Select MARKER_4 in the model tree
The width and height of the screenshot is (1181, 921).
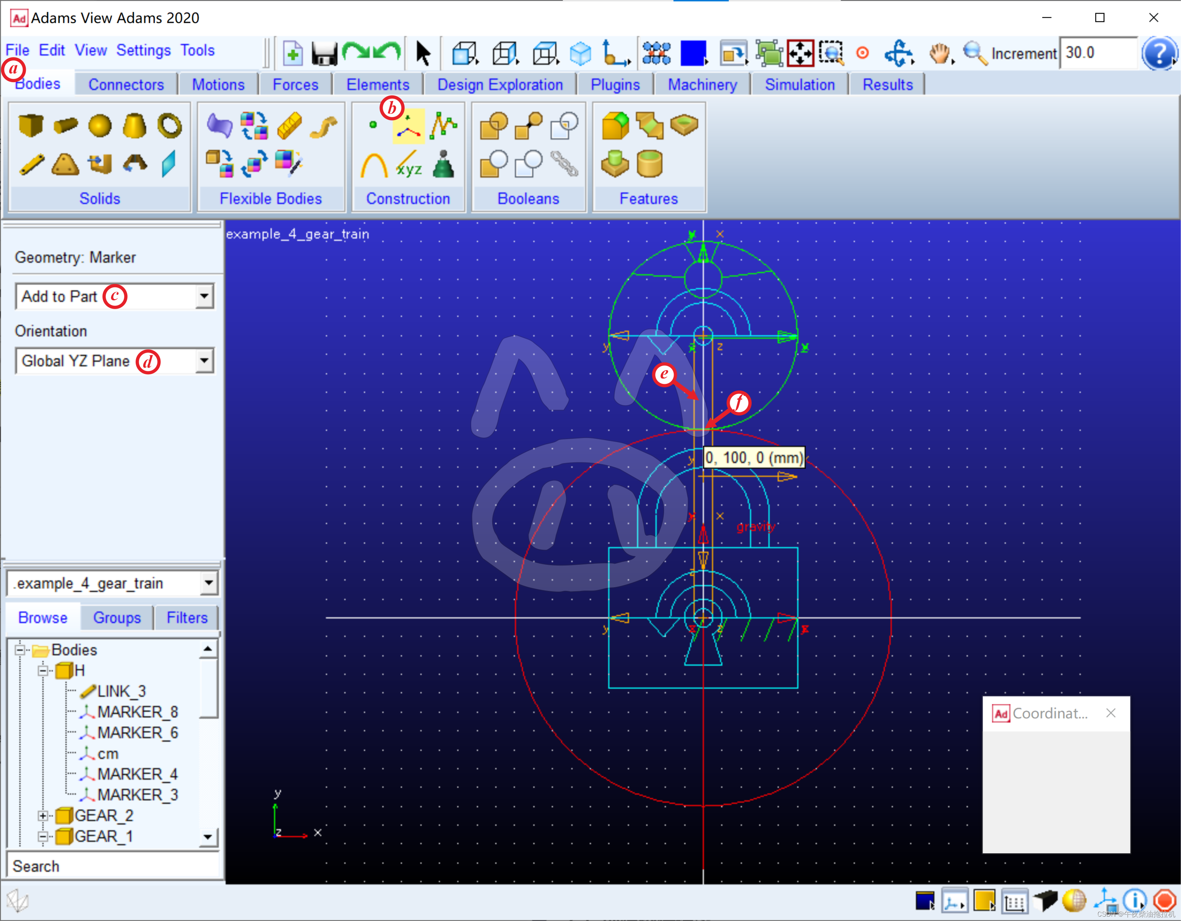pos(138,774)
